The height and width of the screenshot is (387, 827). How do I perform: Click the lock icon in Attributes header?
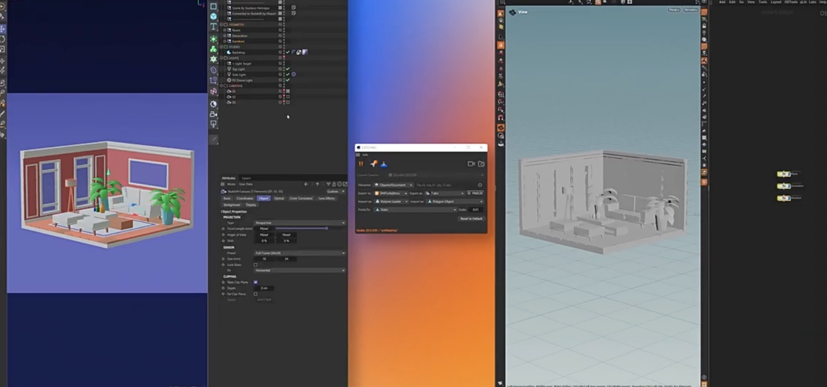click(334, 184)
